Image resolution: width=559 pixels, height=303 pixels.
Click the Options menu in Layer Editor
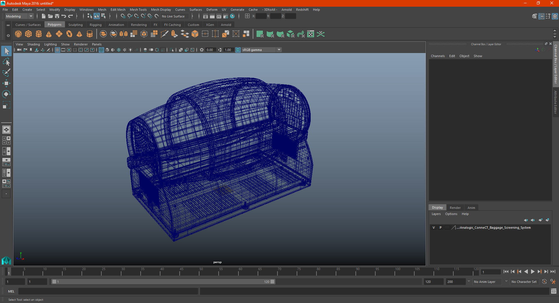pyautogui.click(x=451, y=214)
